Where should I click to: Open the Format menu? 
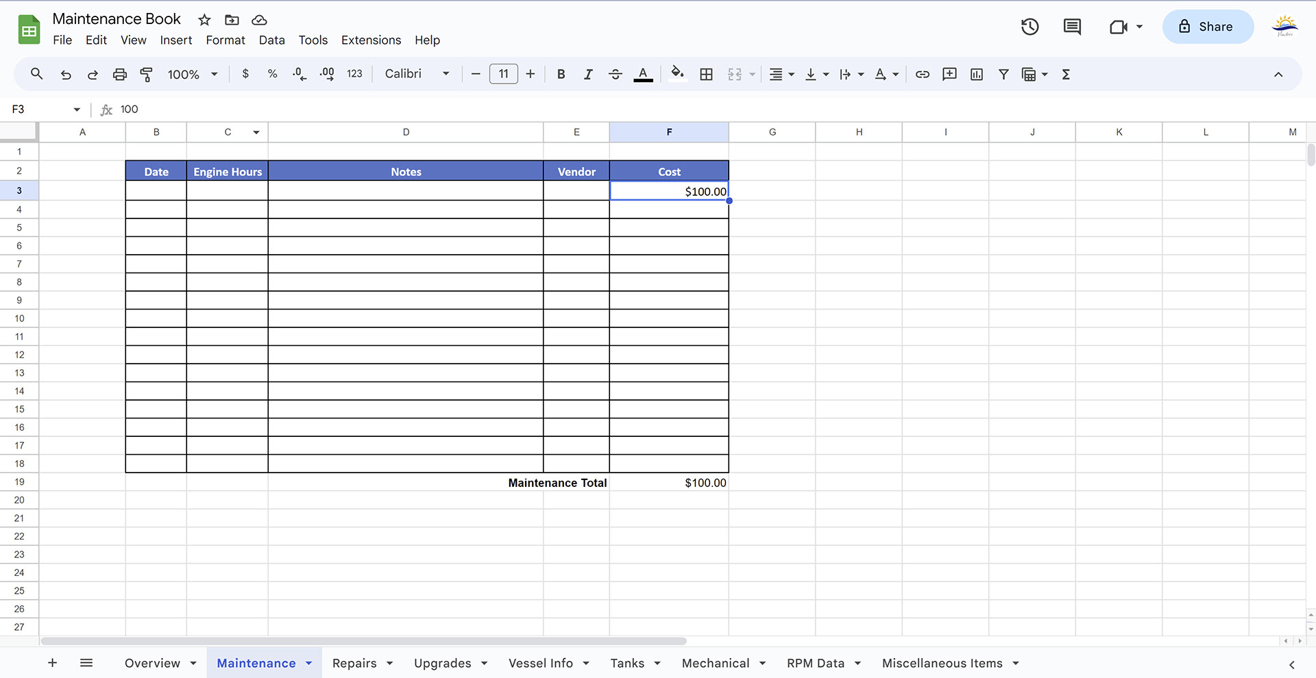pyautogui.click(x=226, y=40)
